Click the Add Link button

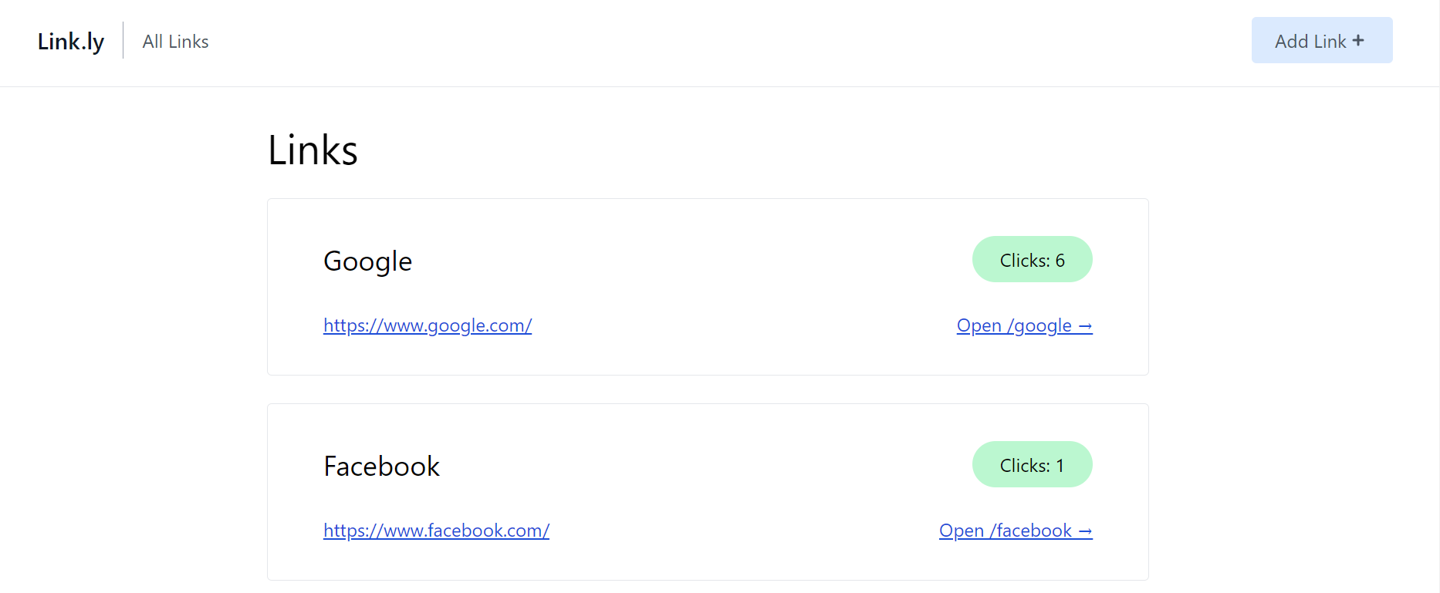[1322, 40]
